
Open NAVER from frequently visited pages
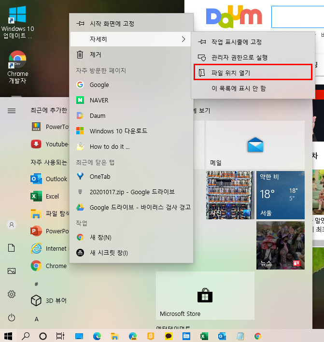[131, 100]
